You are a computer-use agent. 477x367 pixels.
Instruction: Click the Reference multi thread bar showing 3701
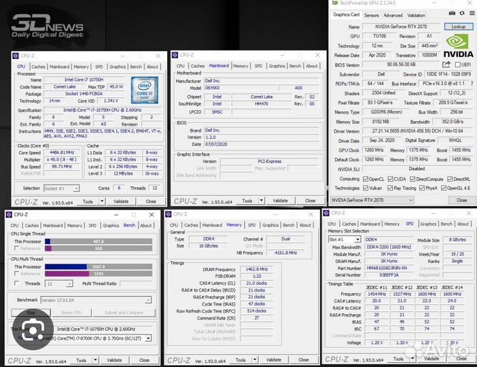click(99, 274)
